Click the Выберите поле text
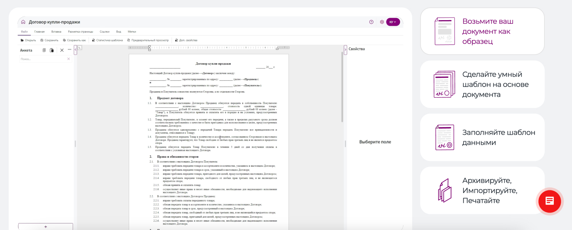Image resolution: width=572 pixels, height=230 pixels. pyautogui.click(x=375, y=142)
